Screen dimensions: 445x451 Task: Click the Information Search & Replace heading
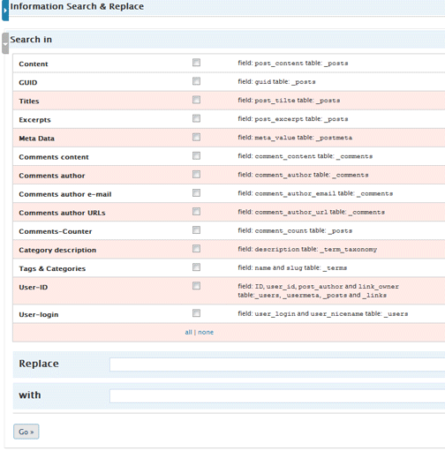[77, 6]
